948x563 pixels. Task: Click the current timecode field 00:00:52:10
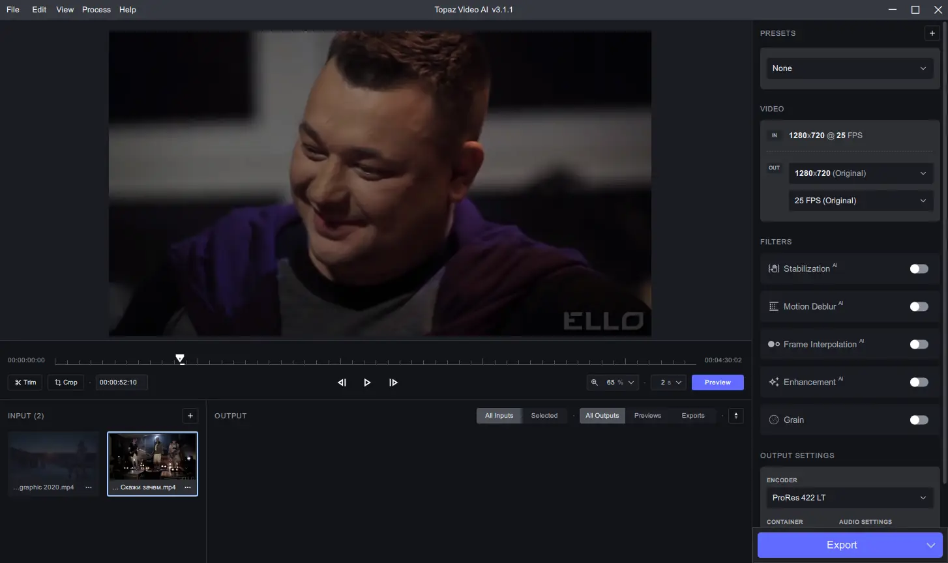click(122, 383)
